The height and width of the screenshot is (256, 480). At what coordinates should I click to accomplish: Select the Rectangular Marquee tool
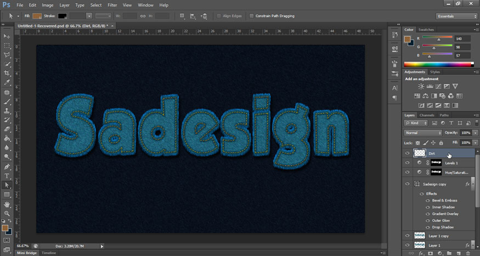(x=7, y=46)
